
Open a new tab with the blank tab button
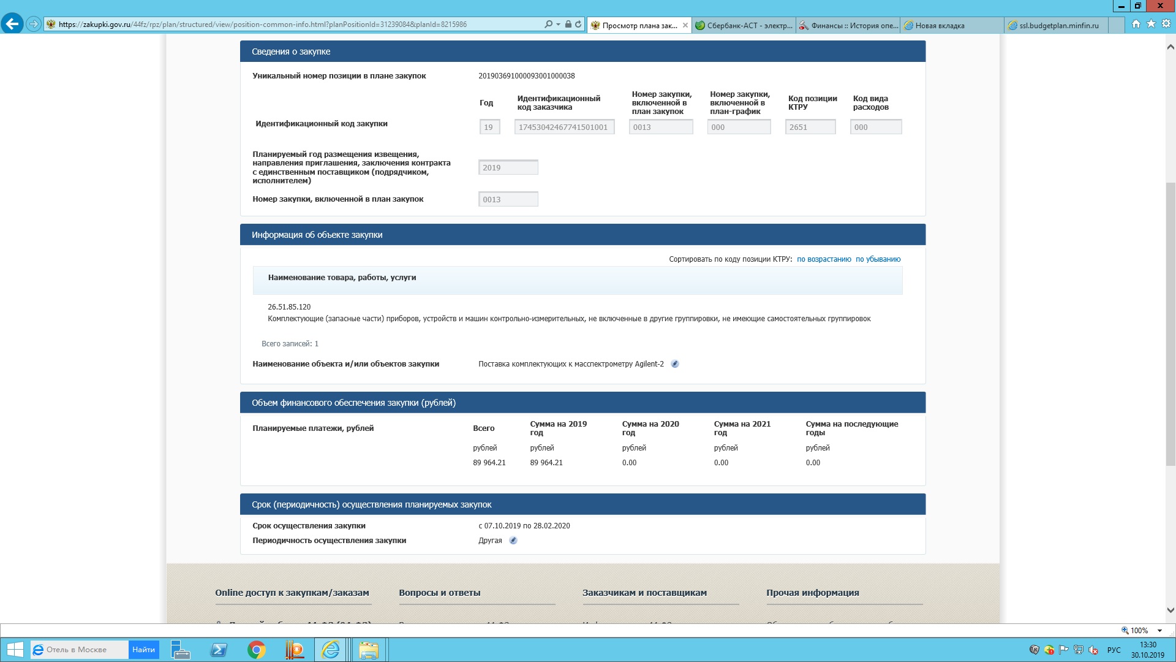(1117, 25)
